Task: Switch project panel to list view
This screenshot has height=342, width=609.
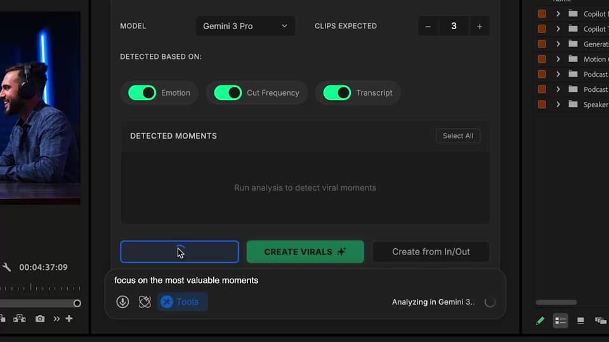Action: click(560, 320)
